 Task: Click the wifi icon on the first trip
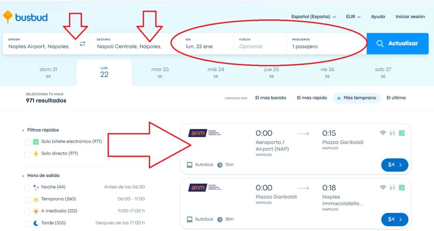383,133
